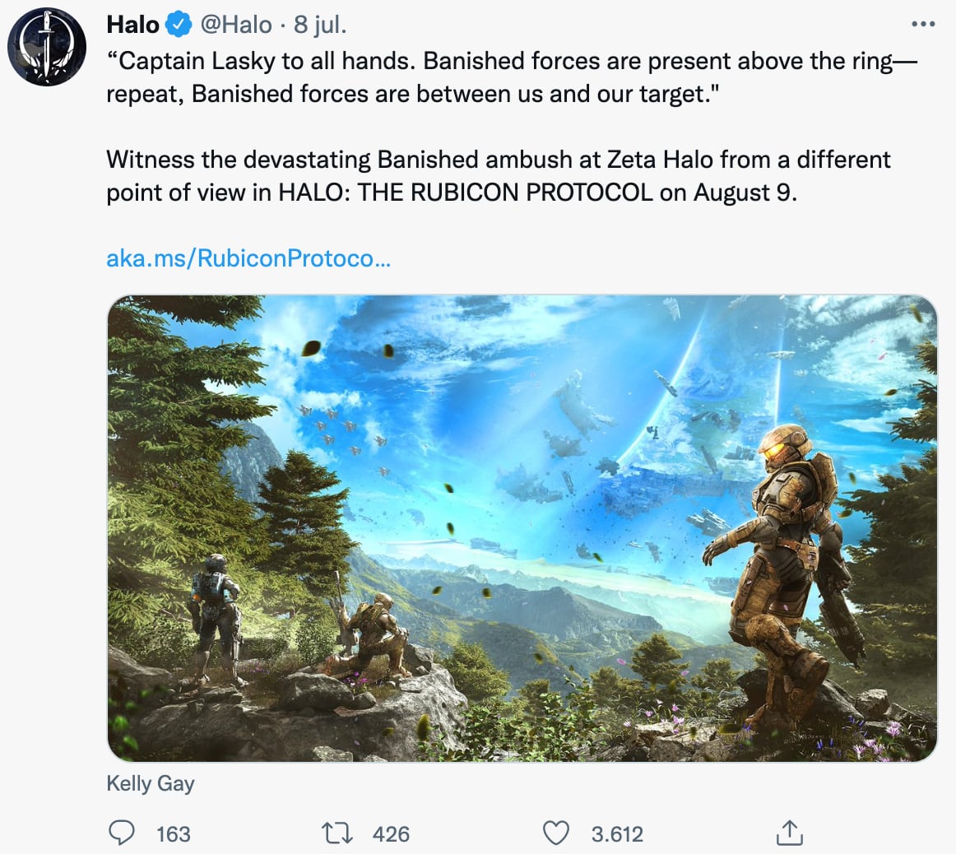Click the blue verified badge

pyautogui.click(x=179, y=26)
